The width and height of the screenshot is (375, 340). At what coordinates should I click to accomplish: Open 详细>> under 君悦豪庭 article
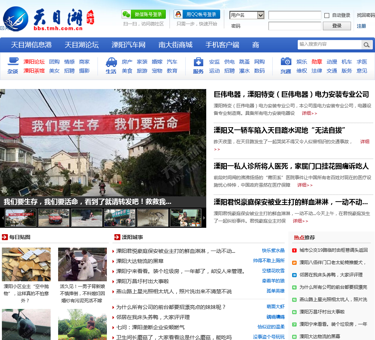pyautogui.click(x=300, y=221)
